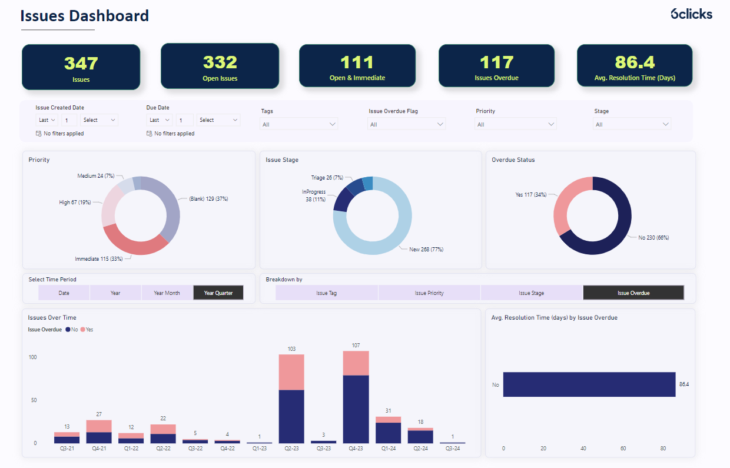Image resolution: width=730 pixels, height=468 pixels.
Task: Switch breakdown to Issue Priority
Action: click(429, 292)
